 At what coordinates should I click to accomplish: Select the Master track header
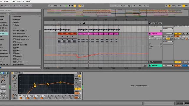click(155, 65)
